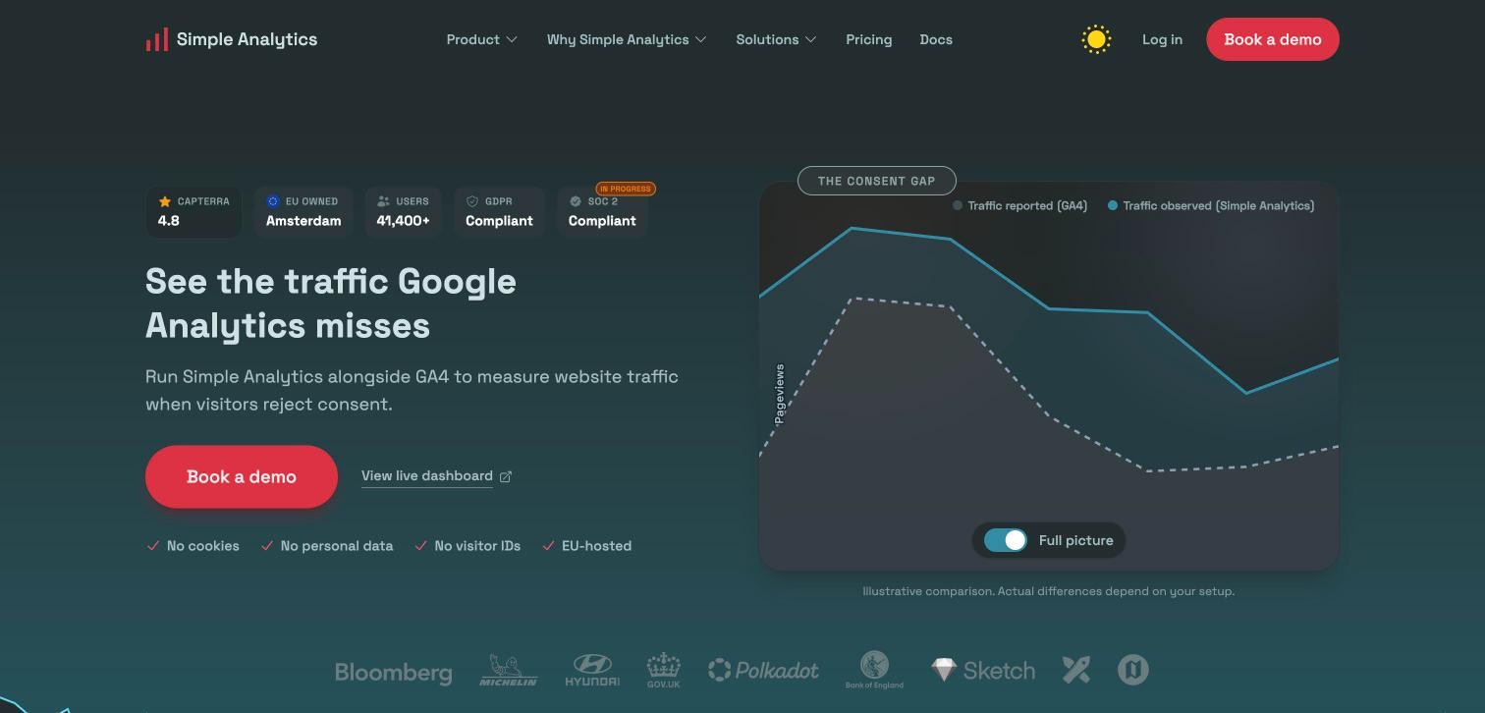1485x713 pixels.
Task: Click the GOV.UK crown logo
Action: click(664, 671)
